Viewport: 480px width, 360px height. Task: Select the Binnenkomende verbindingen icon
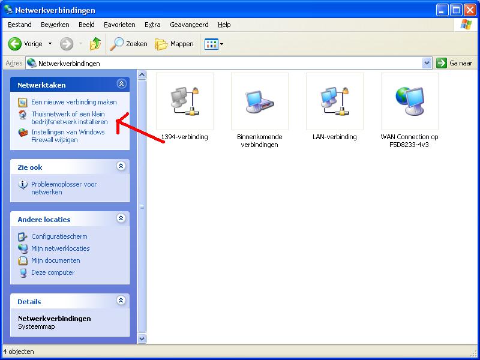pos(260,101)
